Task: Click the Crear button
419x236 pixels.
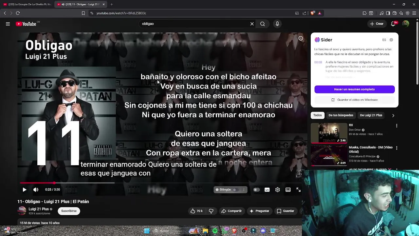Action: tap(377, 24)
